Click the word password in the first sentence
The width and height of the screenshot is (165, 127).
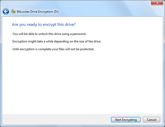(x=79, y=34)
